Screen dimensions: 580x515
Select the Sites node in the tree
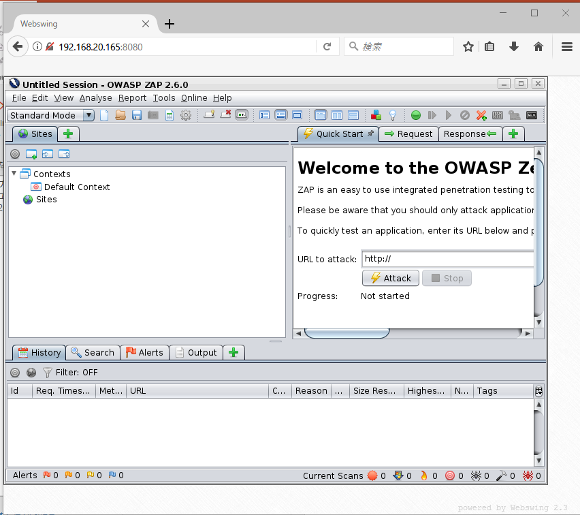(46, 200)
